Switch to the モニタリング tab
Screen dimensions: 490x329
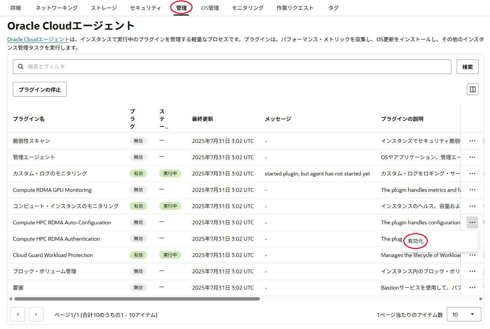click(247, 8)
